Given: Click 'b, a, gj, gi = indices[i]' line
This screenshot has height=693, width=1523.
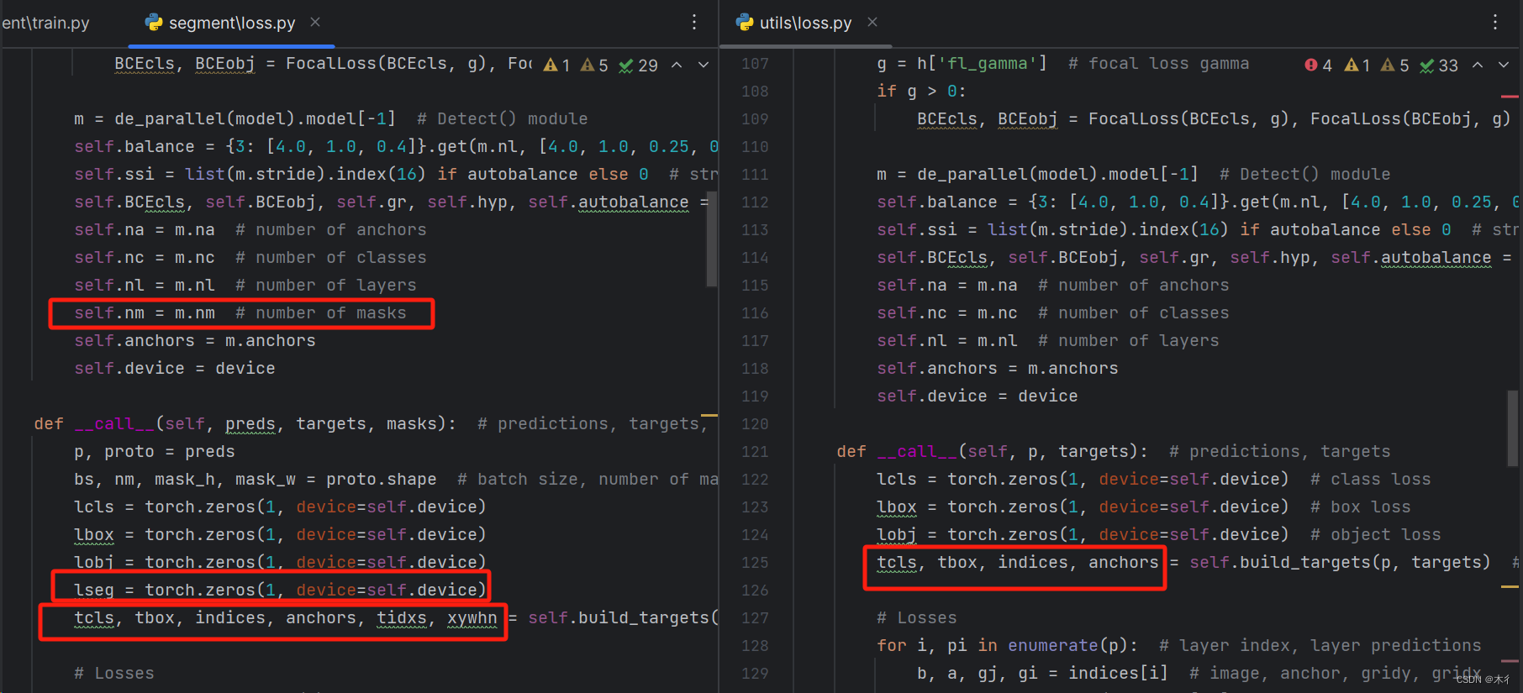Looking at the screenshot, I should click(1042, 674).
